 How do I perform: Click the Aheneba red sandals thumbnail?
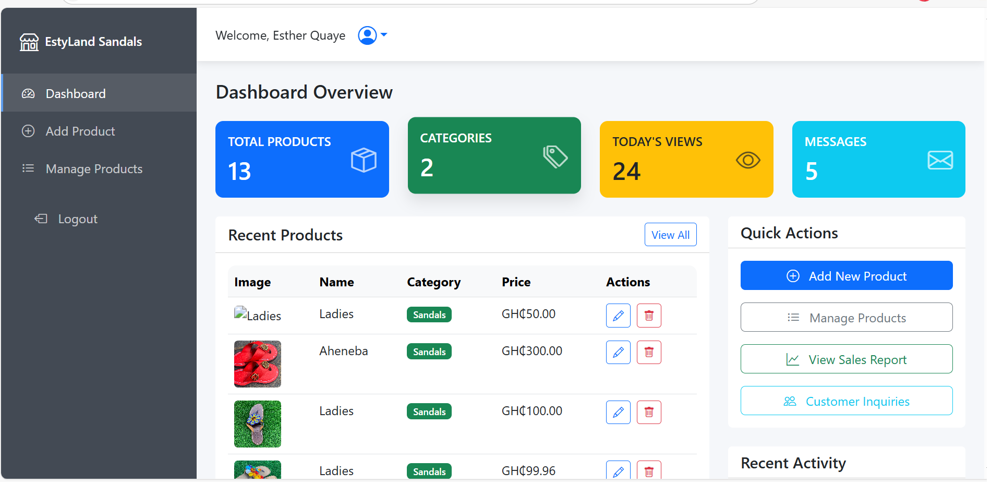click(x=258, y=364)
